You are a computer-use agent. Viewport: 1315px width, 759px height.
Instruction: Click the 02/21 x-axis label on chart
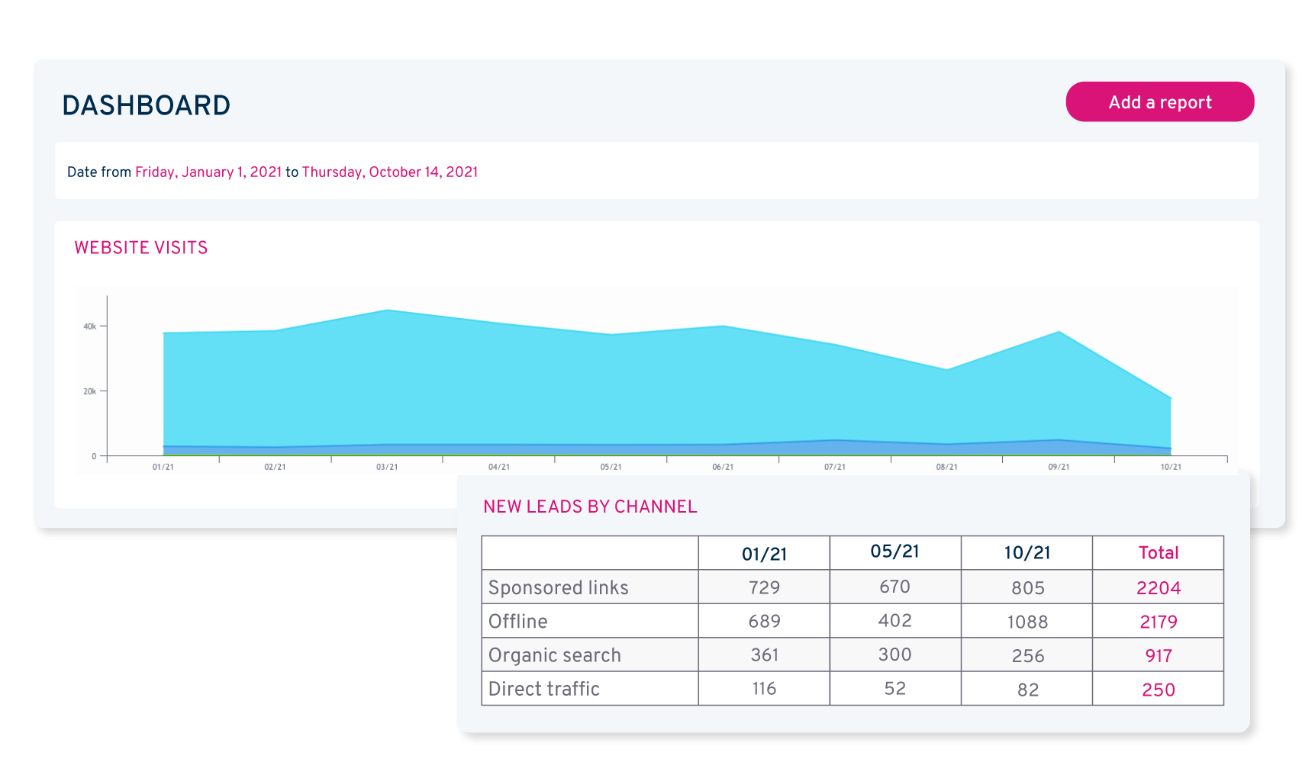275,467
